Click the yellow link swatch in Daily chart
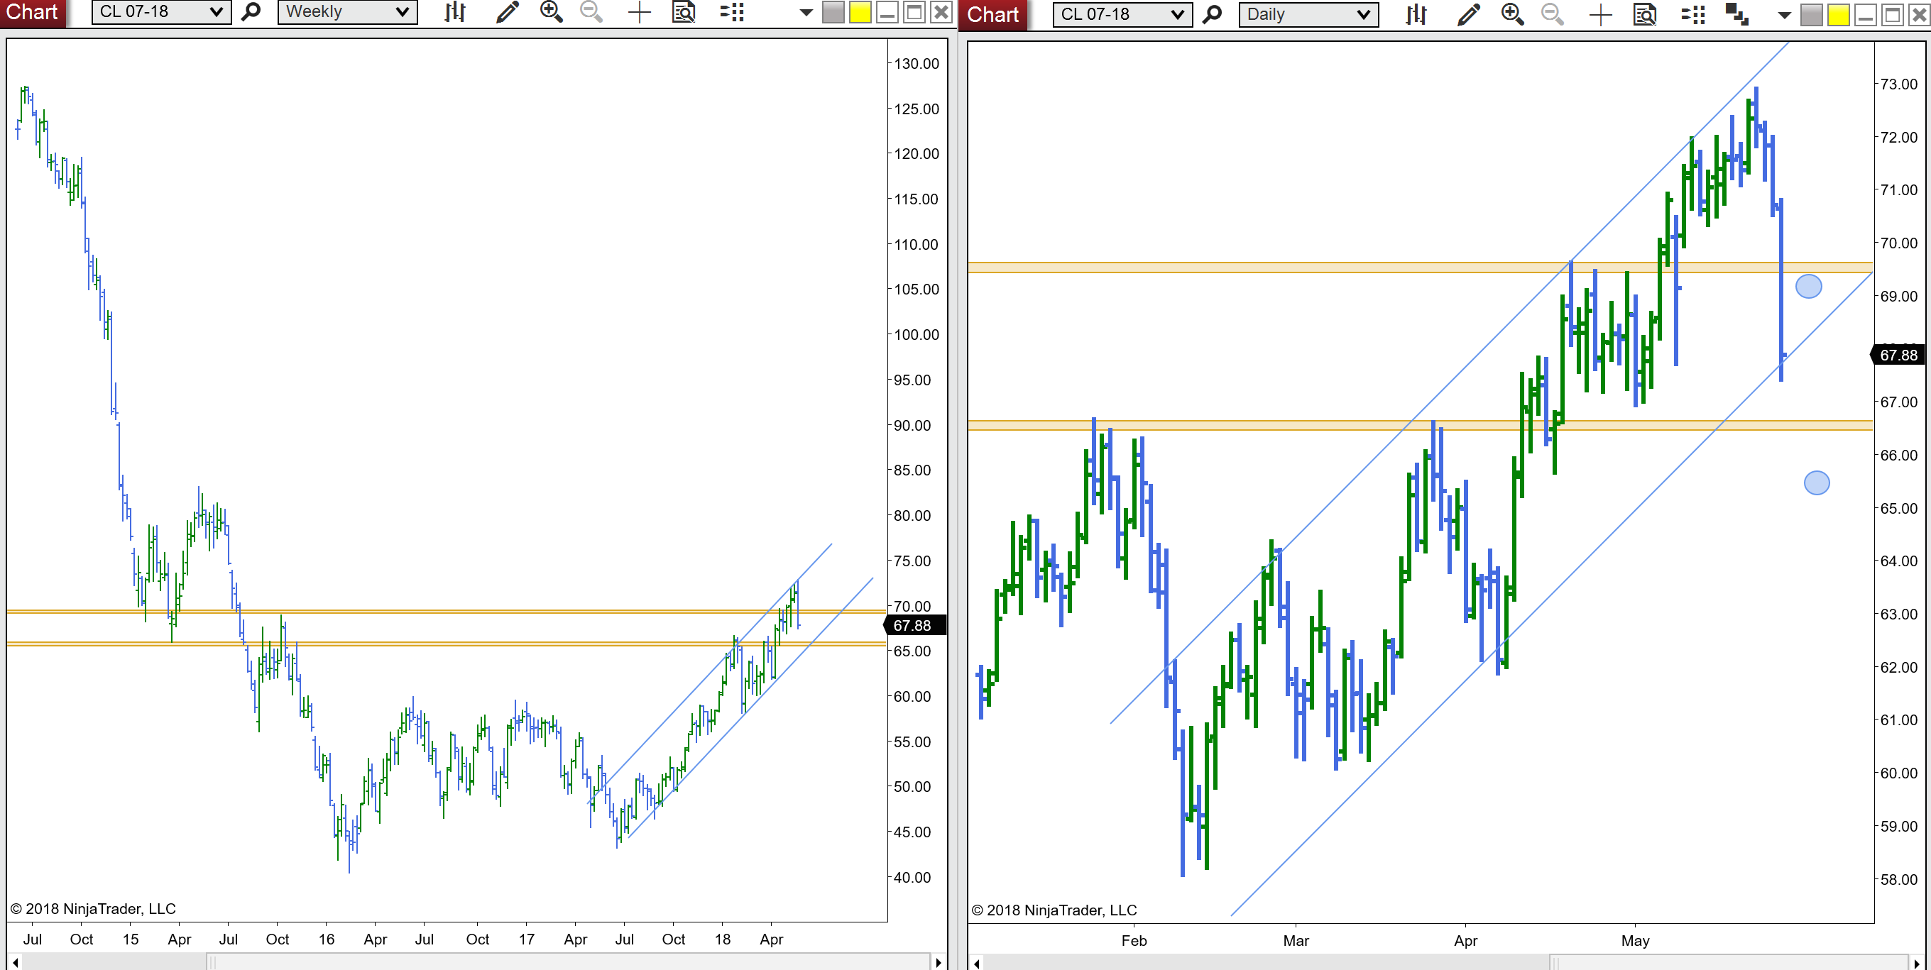1931x970 pixels. coord(1838,14)
